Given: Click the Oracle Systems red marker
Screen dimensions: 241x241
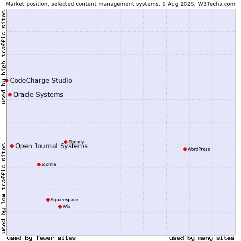Looking at the screenshot, I should tap(10, 94).
